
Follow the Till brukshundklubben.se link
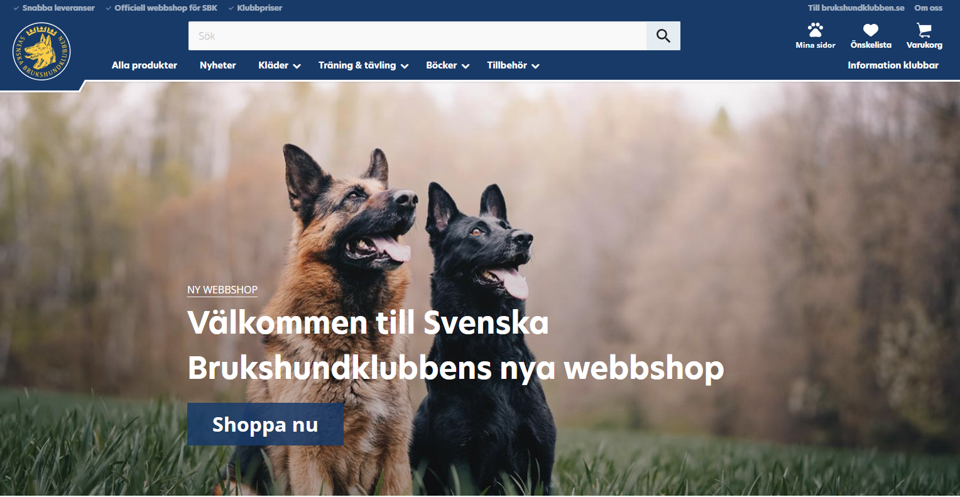(856, 8)
